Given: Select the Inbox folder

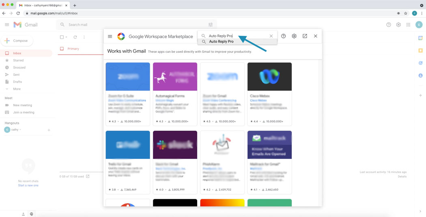Looking at the screenshot, I should [26, 53].
